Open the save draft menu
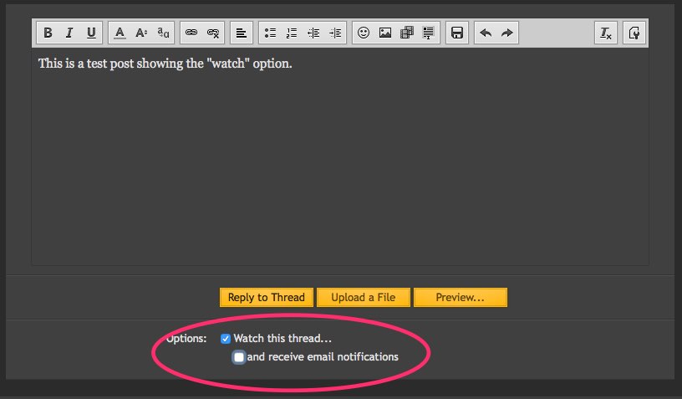 tap(457, 33)
